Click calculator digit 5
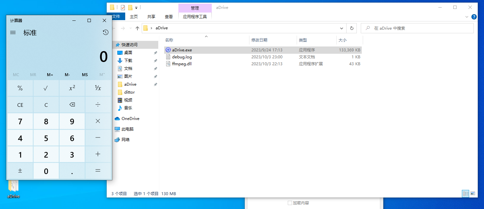Viewport: 484px width, 209px height. tap(46, 138)
